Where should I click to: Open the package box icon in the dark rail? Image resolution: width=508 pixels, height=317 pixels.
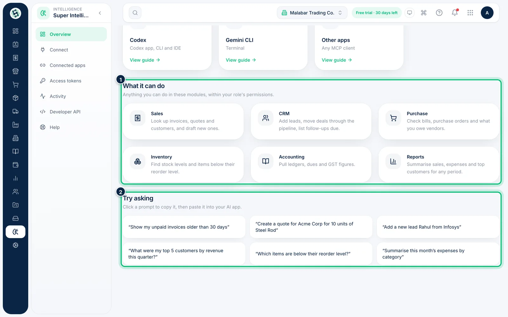point(15,98)
